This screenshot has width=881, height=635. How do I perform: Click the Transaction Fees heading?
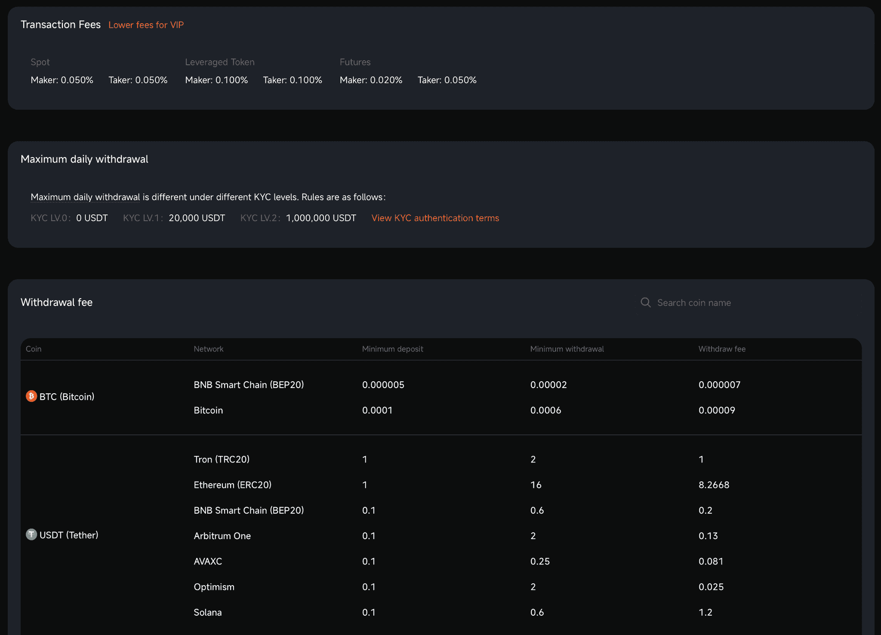point(61,25)
